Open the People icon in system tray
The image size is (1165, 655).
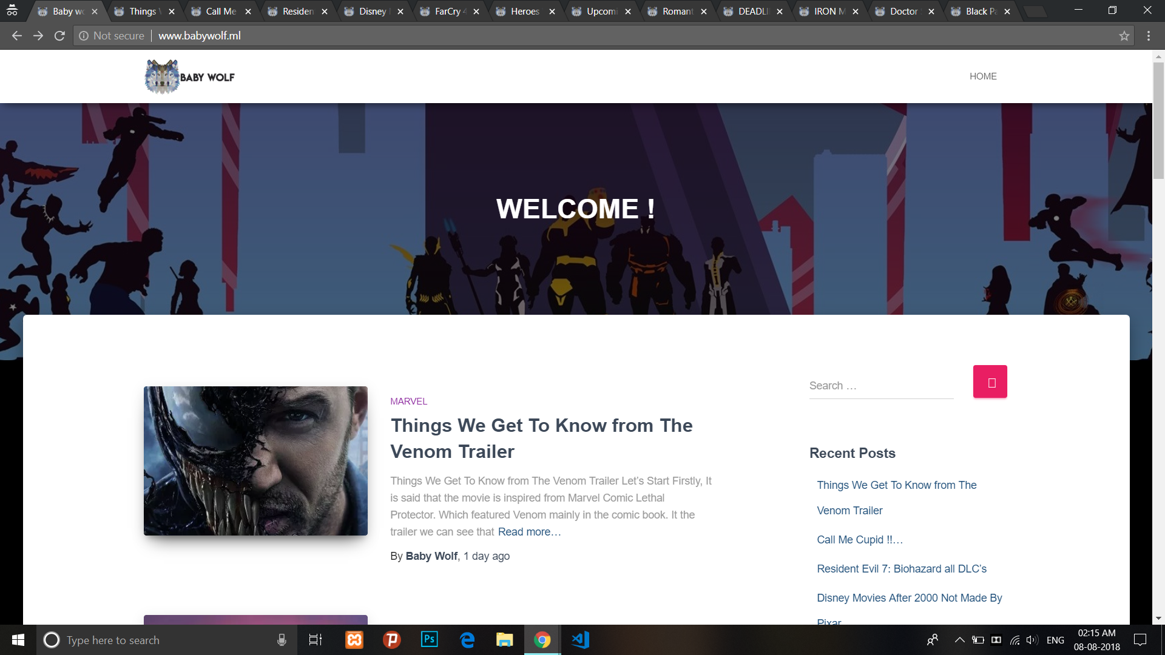click(933, 640)
